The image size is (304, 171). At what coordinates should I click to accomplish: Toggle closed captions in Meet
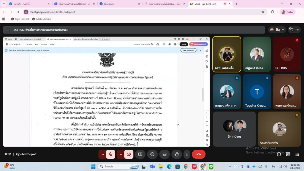(x=164, y=154)
